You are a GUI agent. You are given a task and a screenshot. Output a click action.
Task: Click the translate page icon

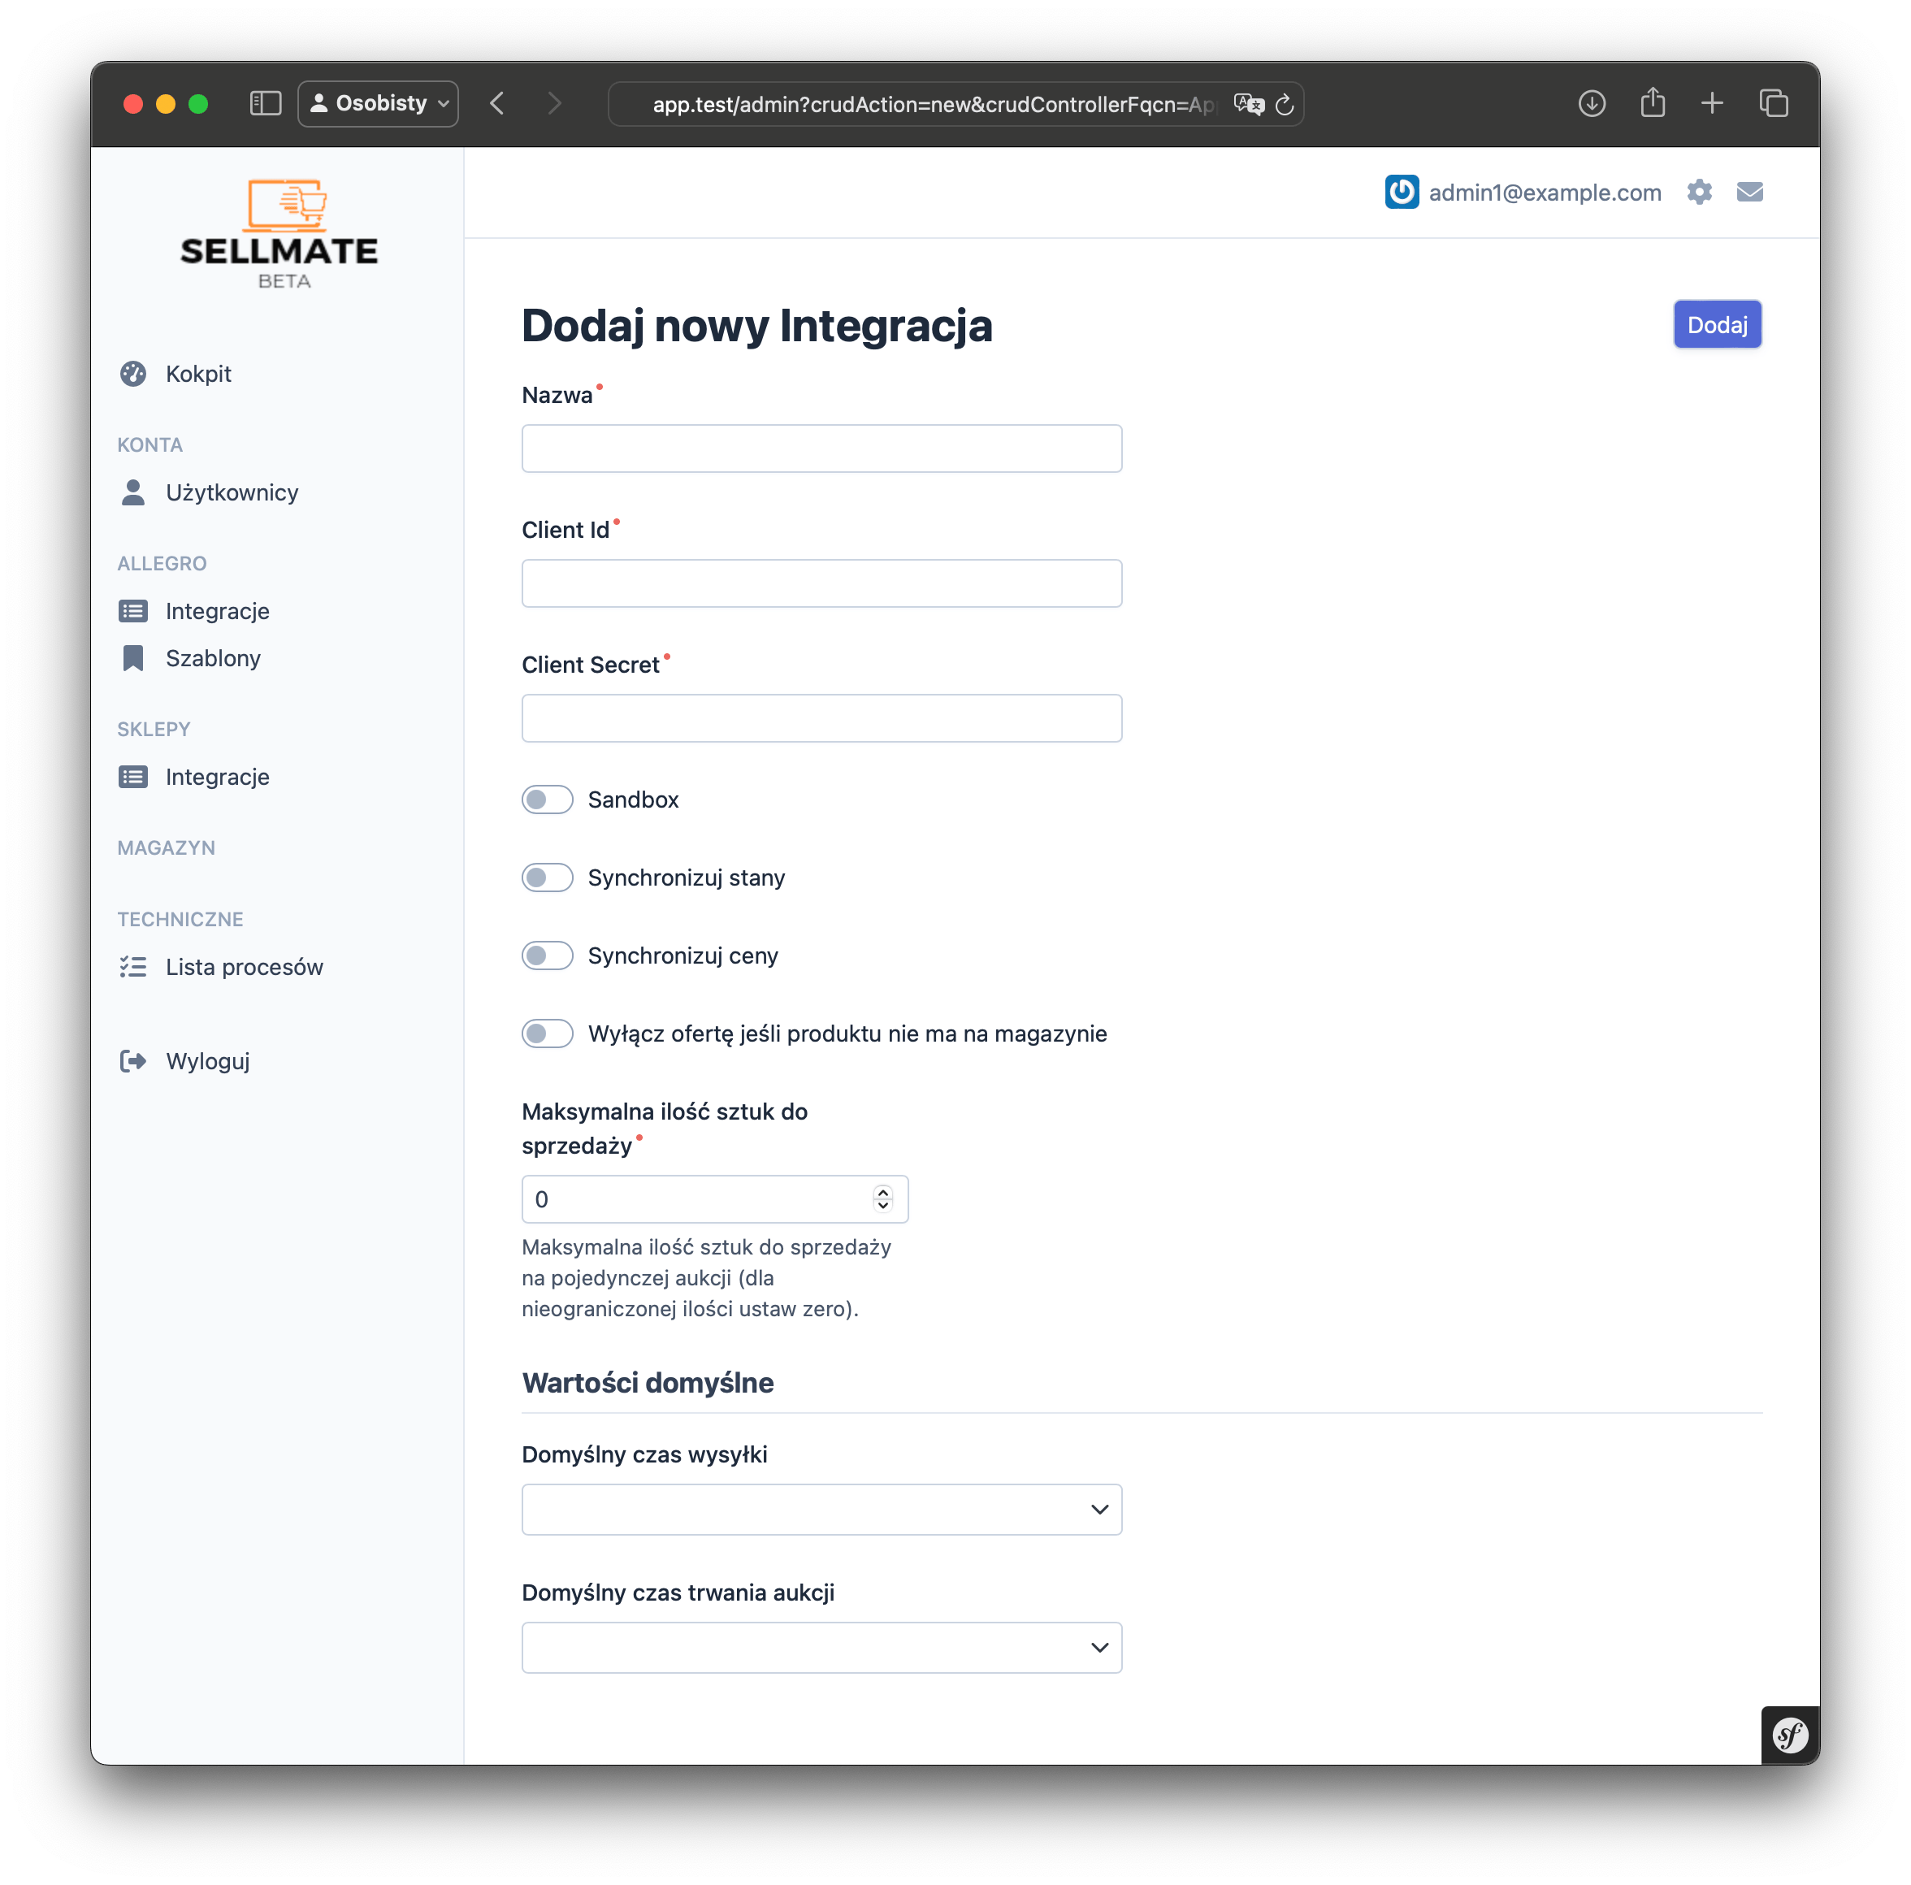(1250, 104)
